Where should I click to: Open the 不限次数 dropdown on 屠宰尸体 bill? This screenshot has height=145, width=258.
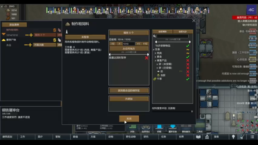pos(45,45)
